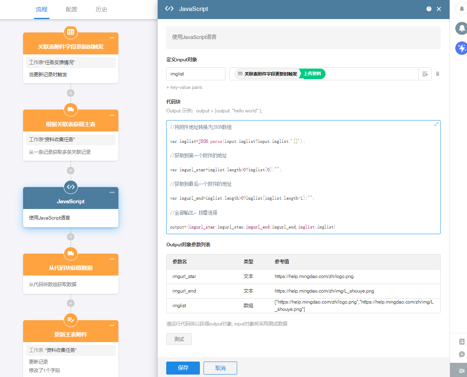Click the 取消 button
This screenshot has width=467, height=377.
point(220,368)
